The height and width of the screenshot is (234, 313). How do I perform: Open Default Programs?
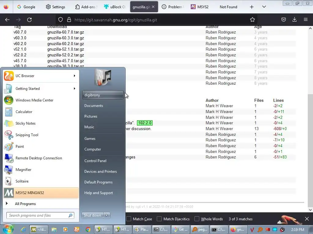pyautogui.click(x=103, y=182)
